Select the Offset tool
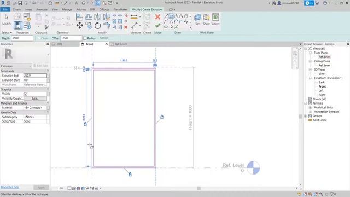This screenshot has width=350, height=197. [x=89, y=17]
